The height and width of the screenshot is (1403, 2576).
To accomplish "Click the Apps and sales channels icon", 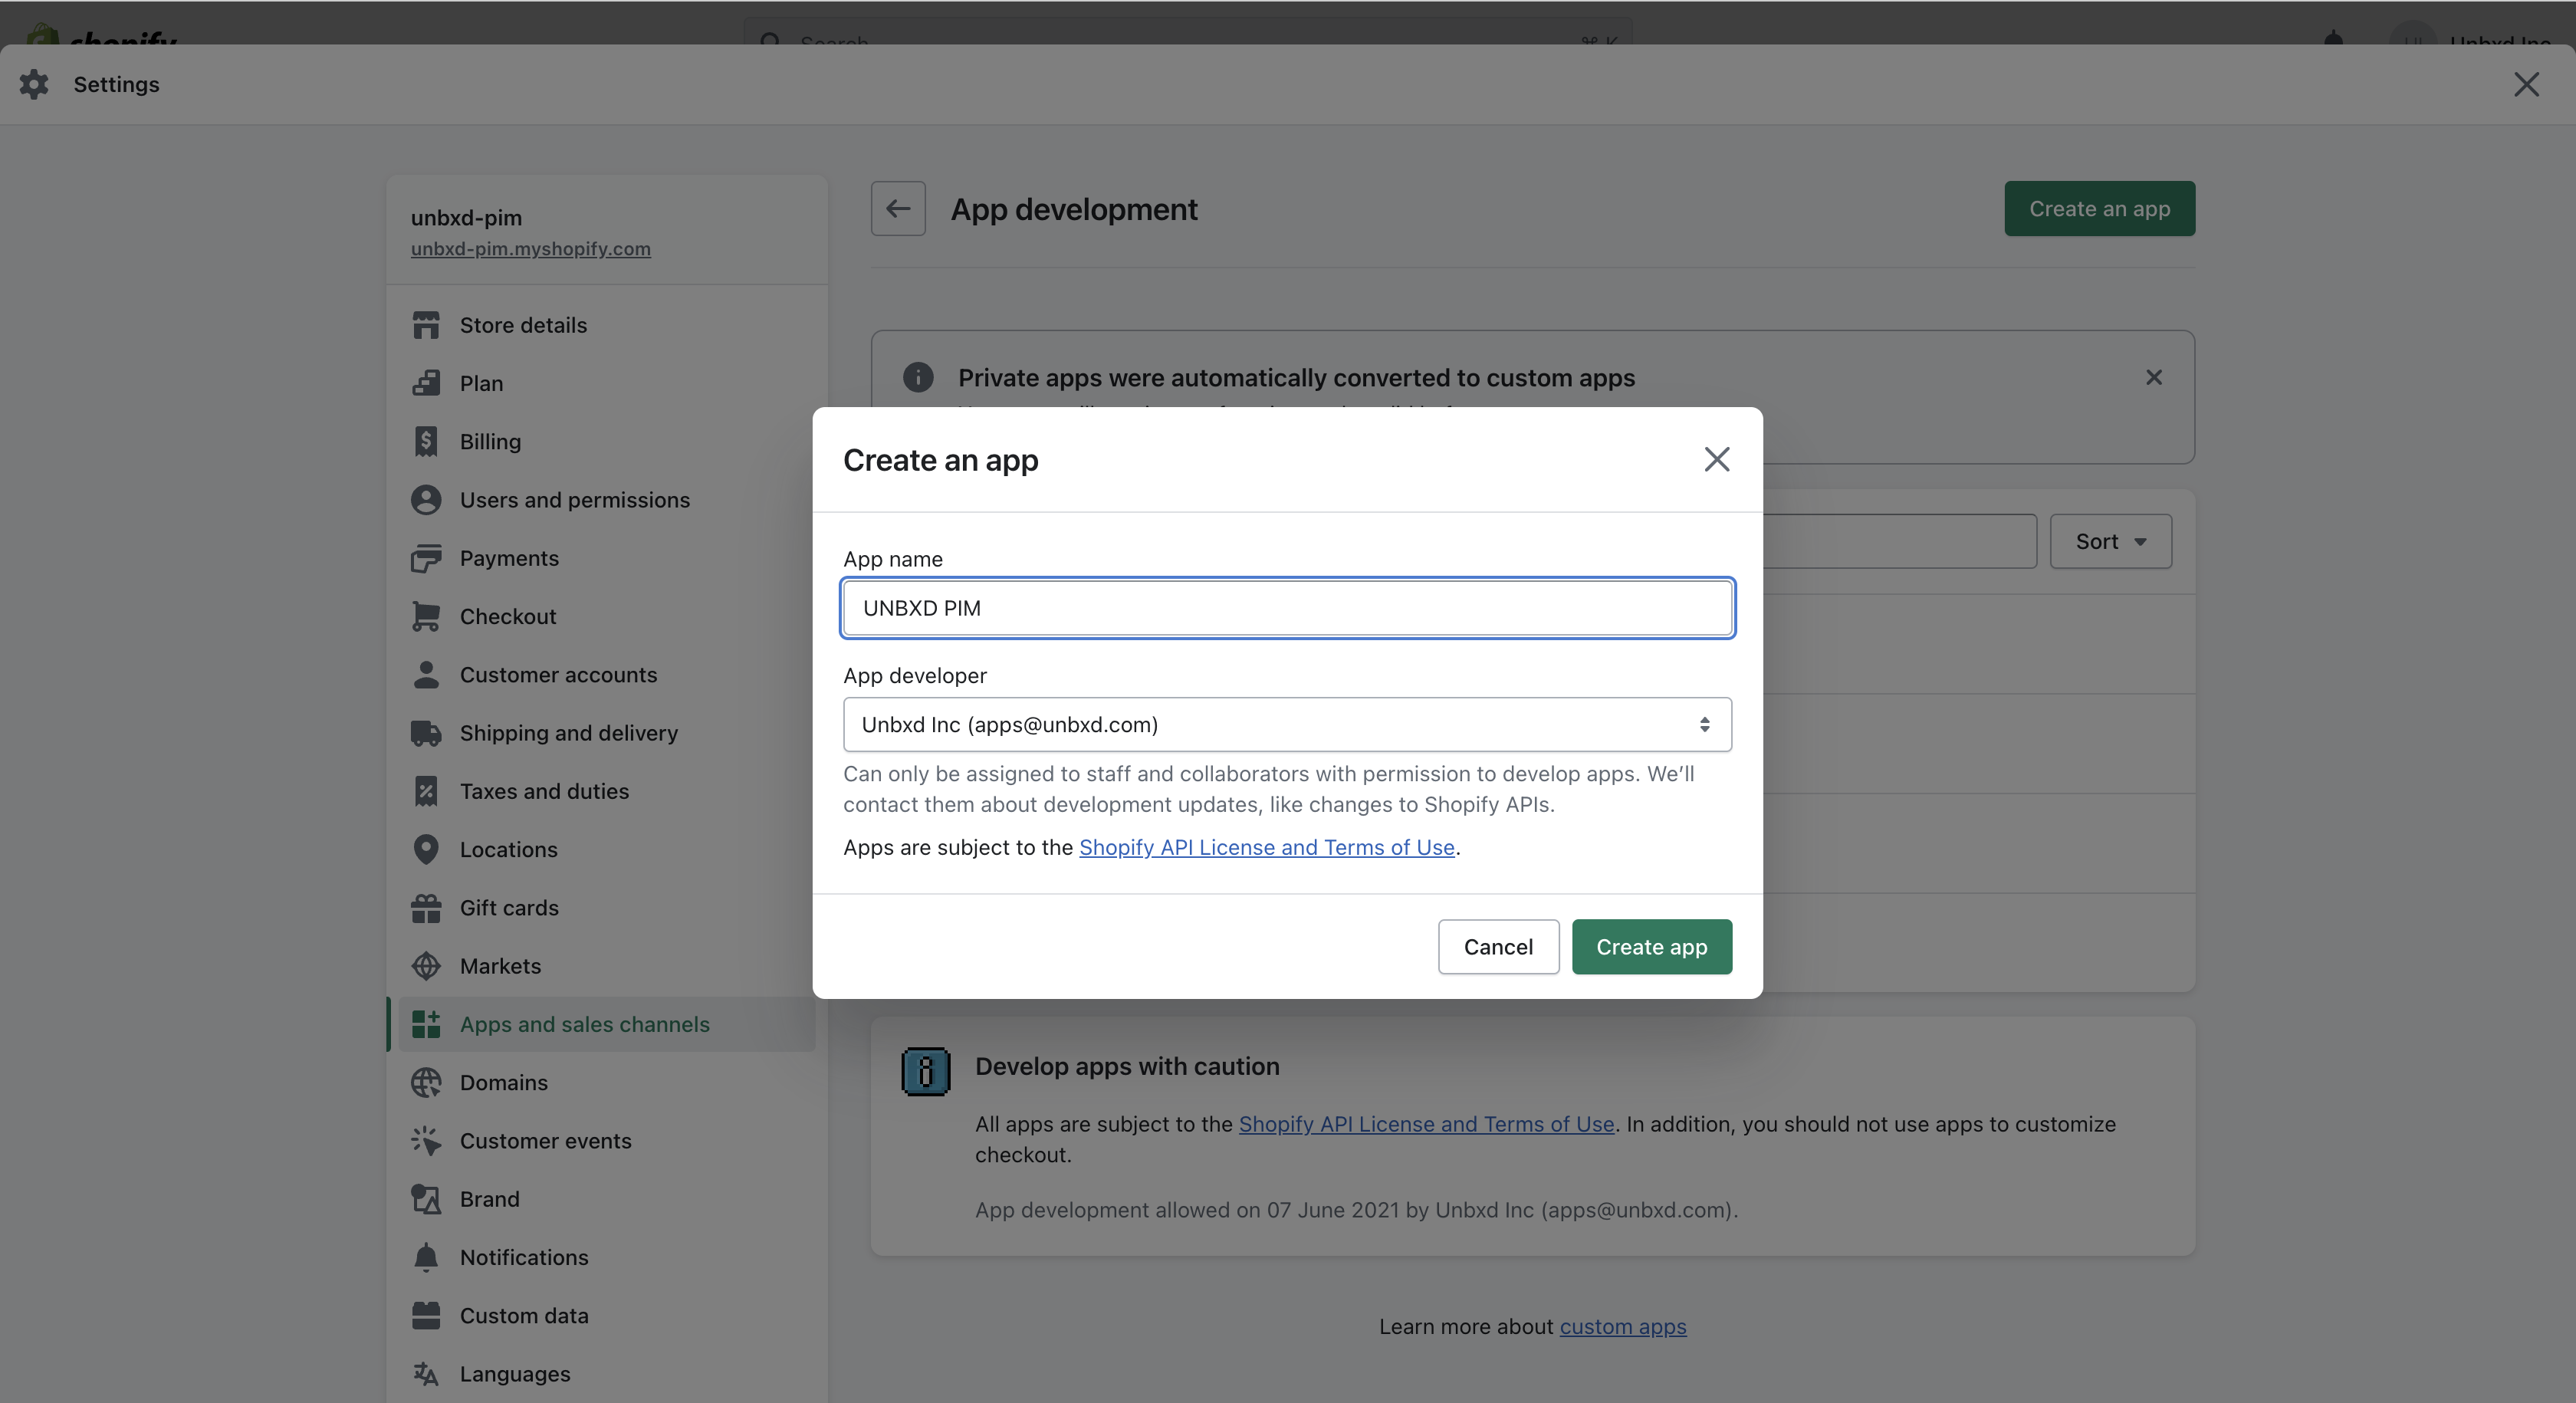I will pos(426,1024).
